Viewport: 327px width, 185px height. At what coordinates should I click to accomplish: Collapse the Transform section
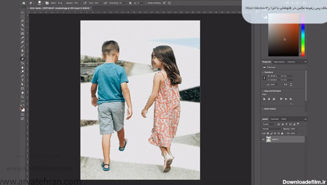263,72
